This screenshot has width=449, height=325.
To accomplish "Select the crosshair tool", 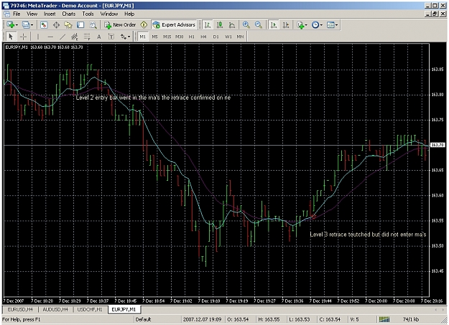I will [x=23, y=37].
